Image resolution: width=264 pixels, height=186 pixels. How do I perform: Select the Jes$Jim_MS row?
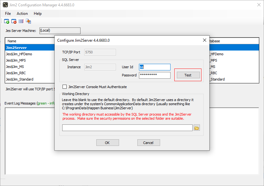(30, 67)
